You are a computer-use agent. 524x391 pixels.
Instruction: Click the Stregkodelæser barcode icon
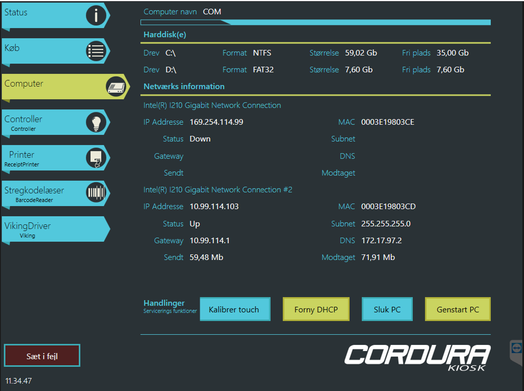(96, 193)
